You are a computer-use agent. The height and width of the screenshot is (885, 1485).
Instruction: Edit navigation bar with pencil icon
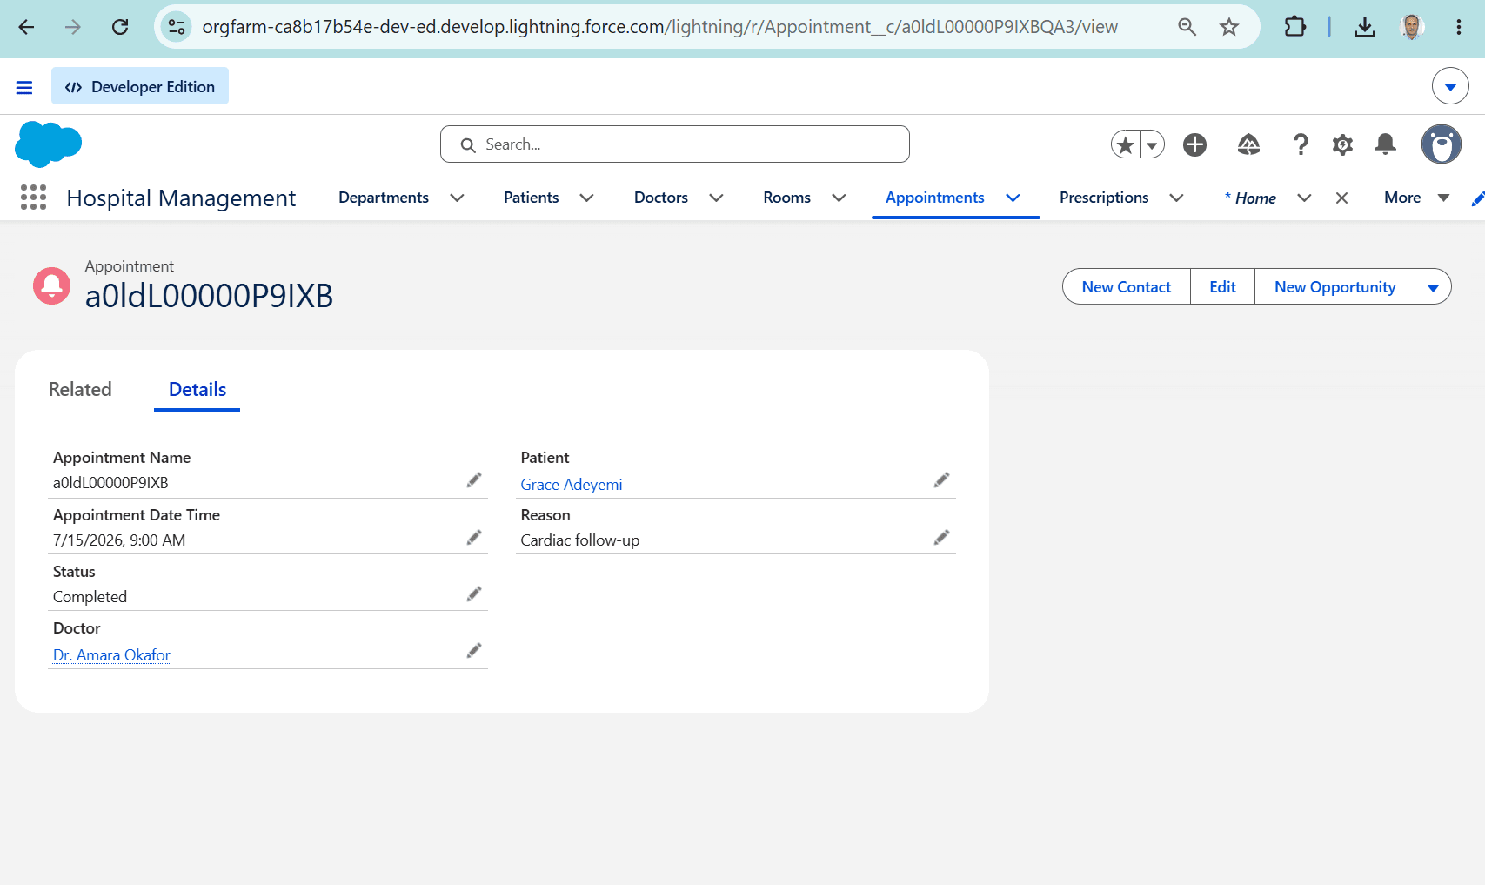1477,198
